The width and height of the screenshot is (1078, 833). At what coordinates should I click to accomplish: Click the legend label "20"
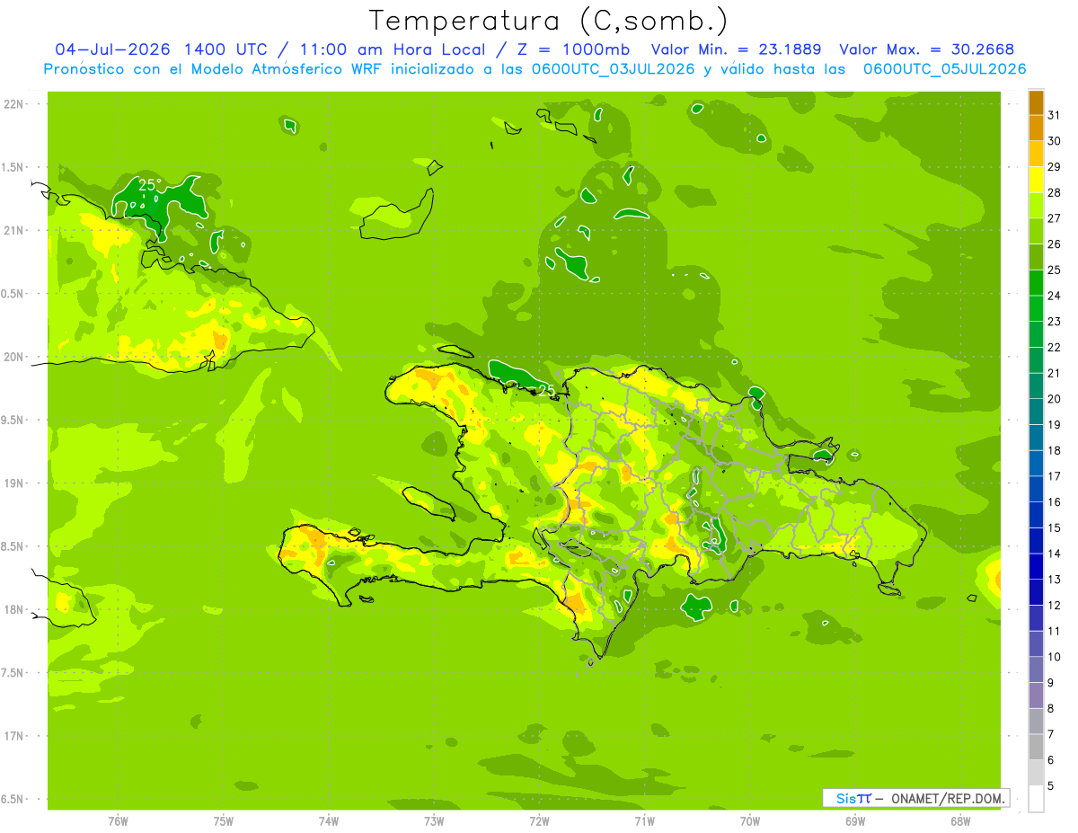point(1055,399)
